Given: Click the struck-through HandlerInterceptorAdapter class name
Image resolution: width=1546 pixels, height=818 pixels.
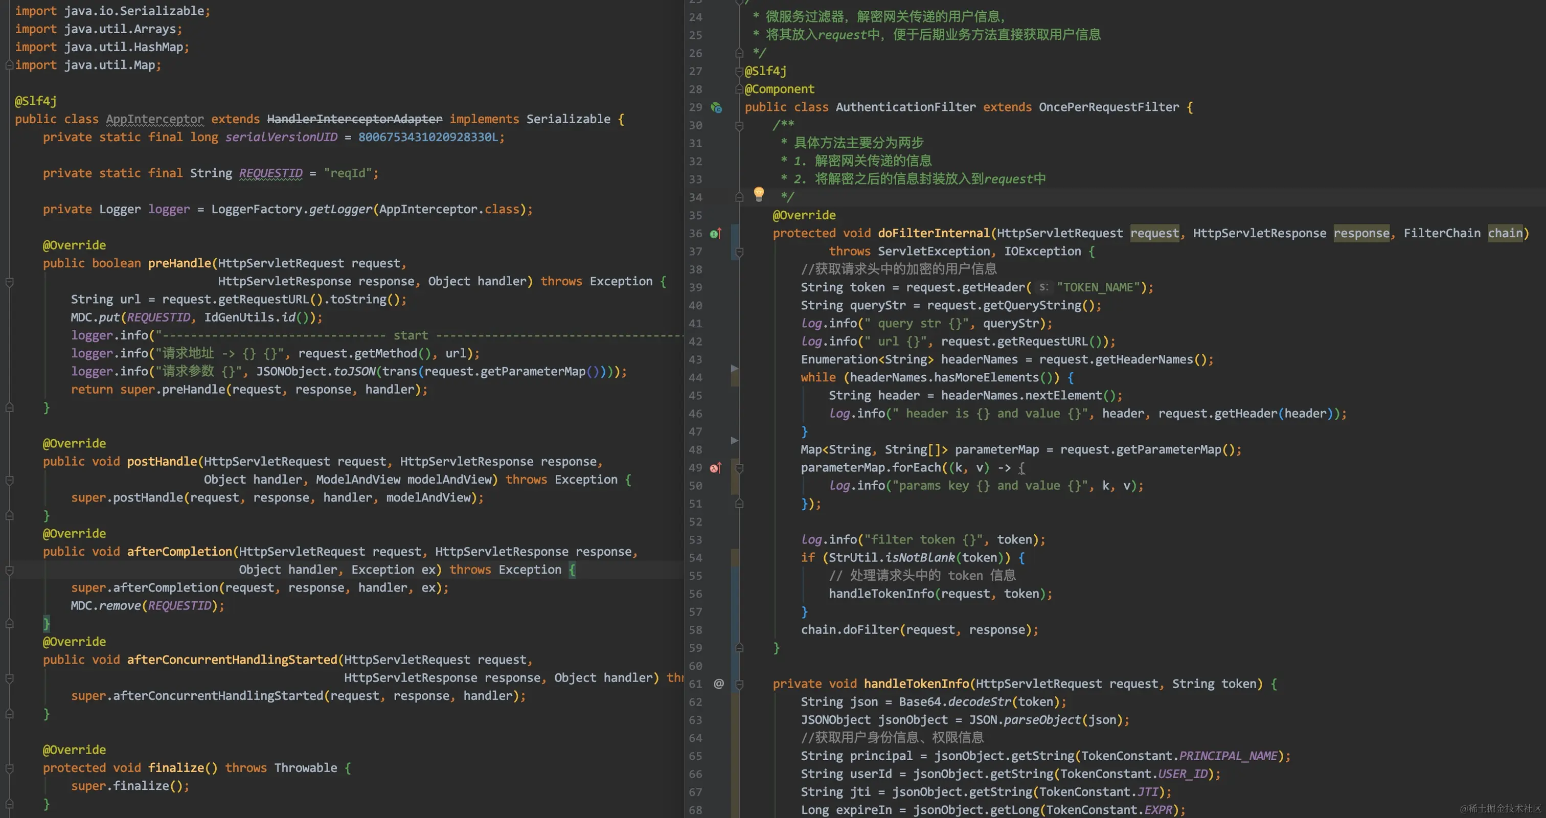Looking at the screenshot, I should coord(354,119).
